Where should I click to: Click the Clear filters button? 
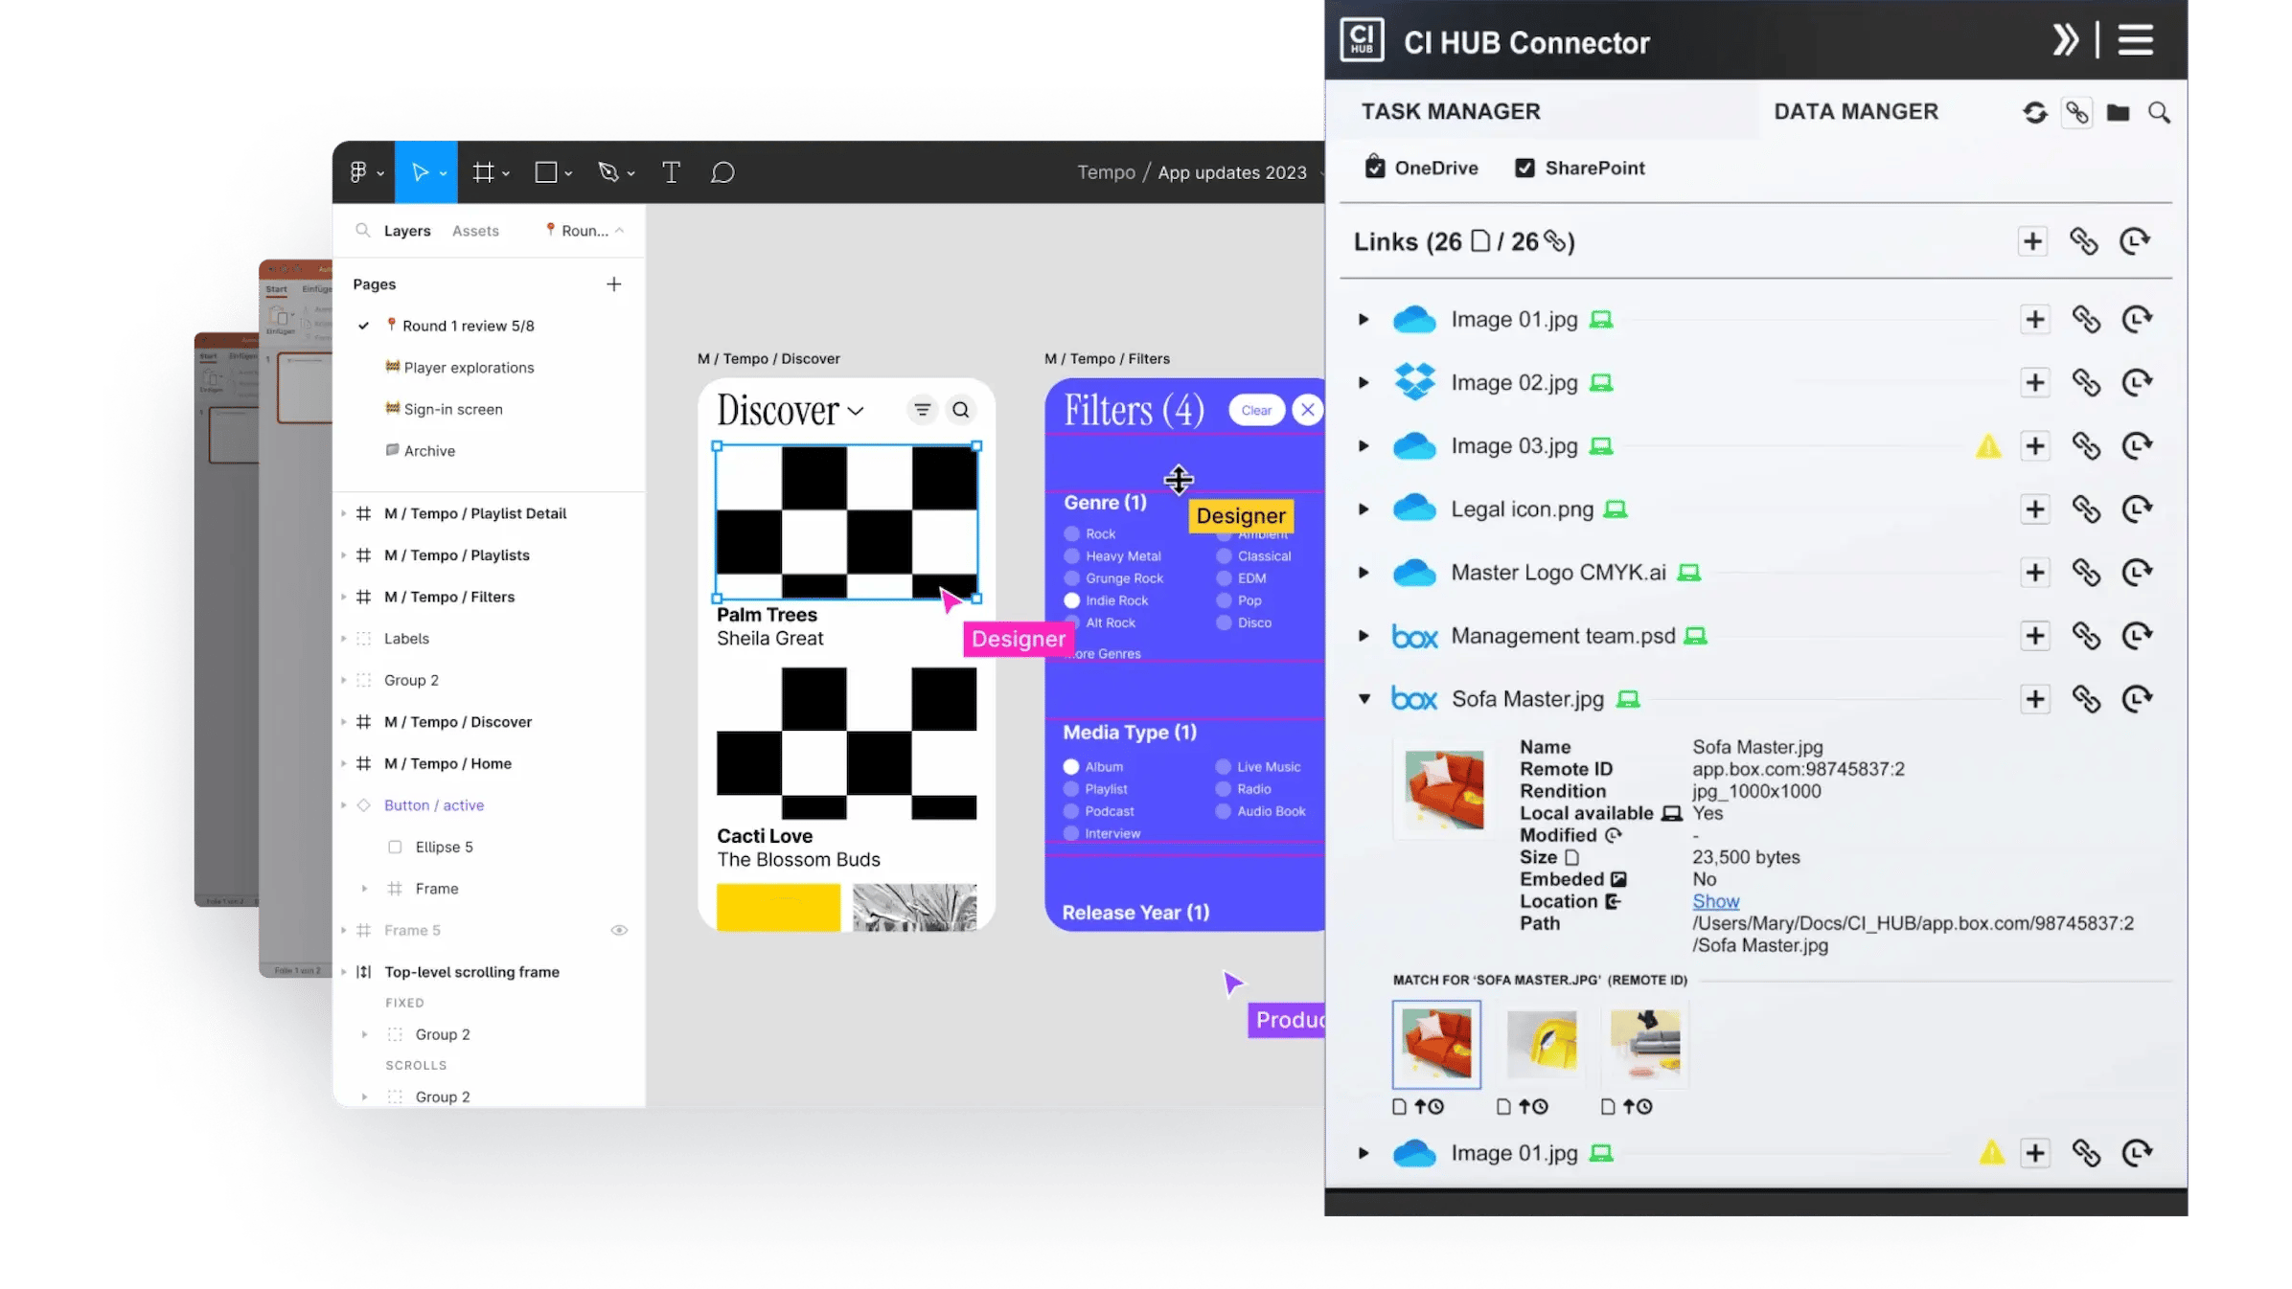pyautogui.click(x=1256, y=411)
